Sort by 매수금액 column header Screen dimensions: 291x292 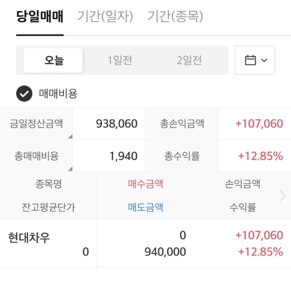[145, 184]
